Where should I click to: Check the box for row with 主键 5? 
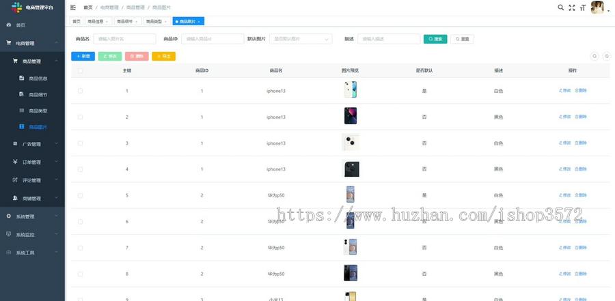81,195
